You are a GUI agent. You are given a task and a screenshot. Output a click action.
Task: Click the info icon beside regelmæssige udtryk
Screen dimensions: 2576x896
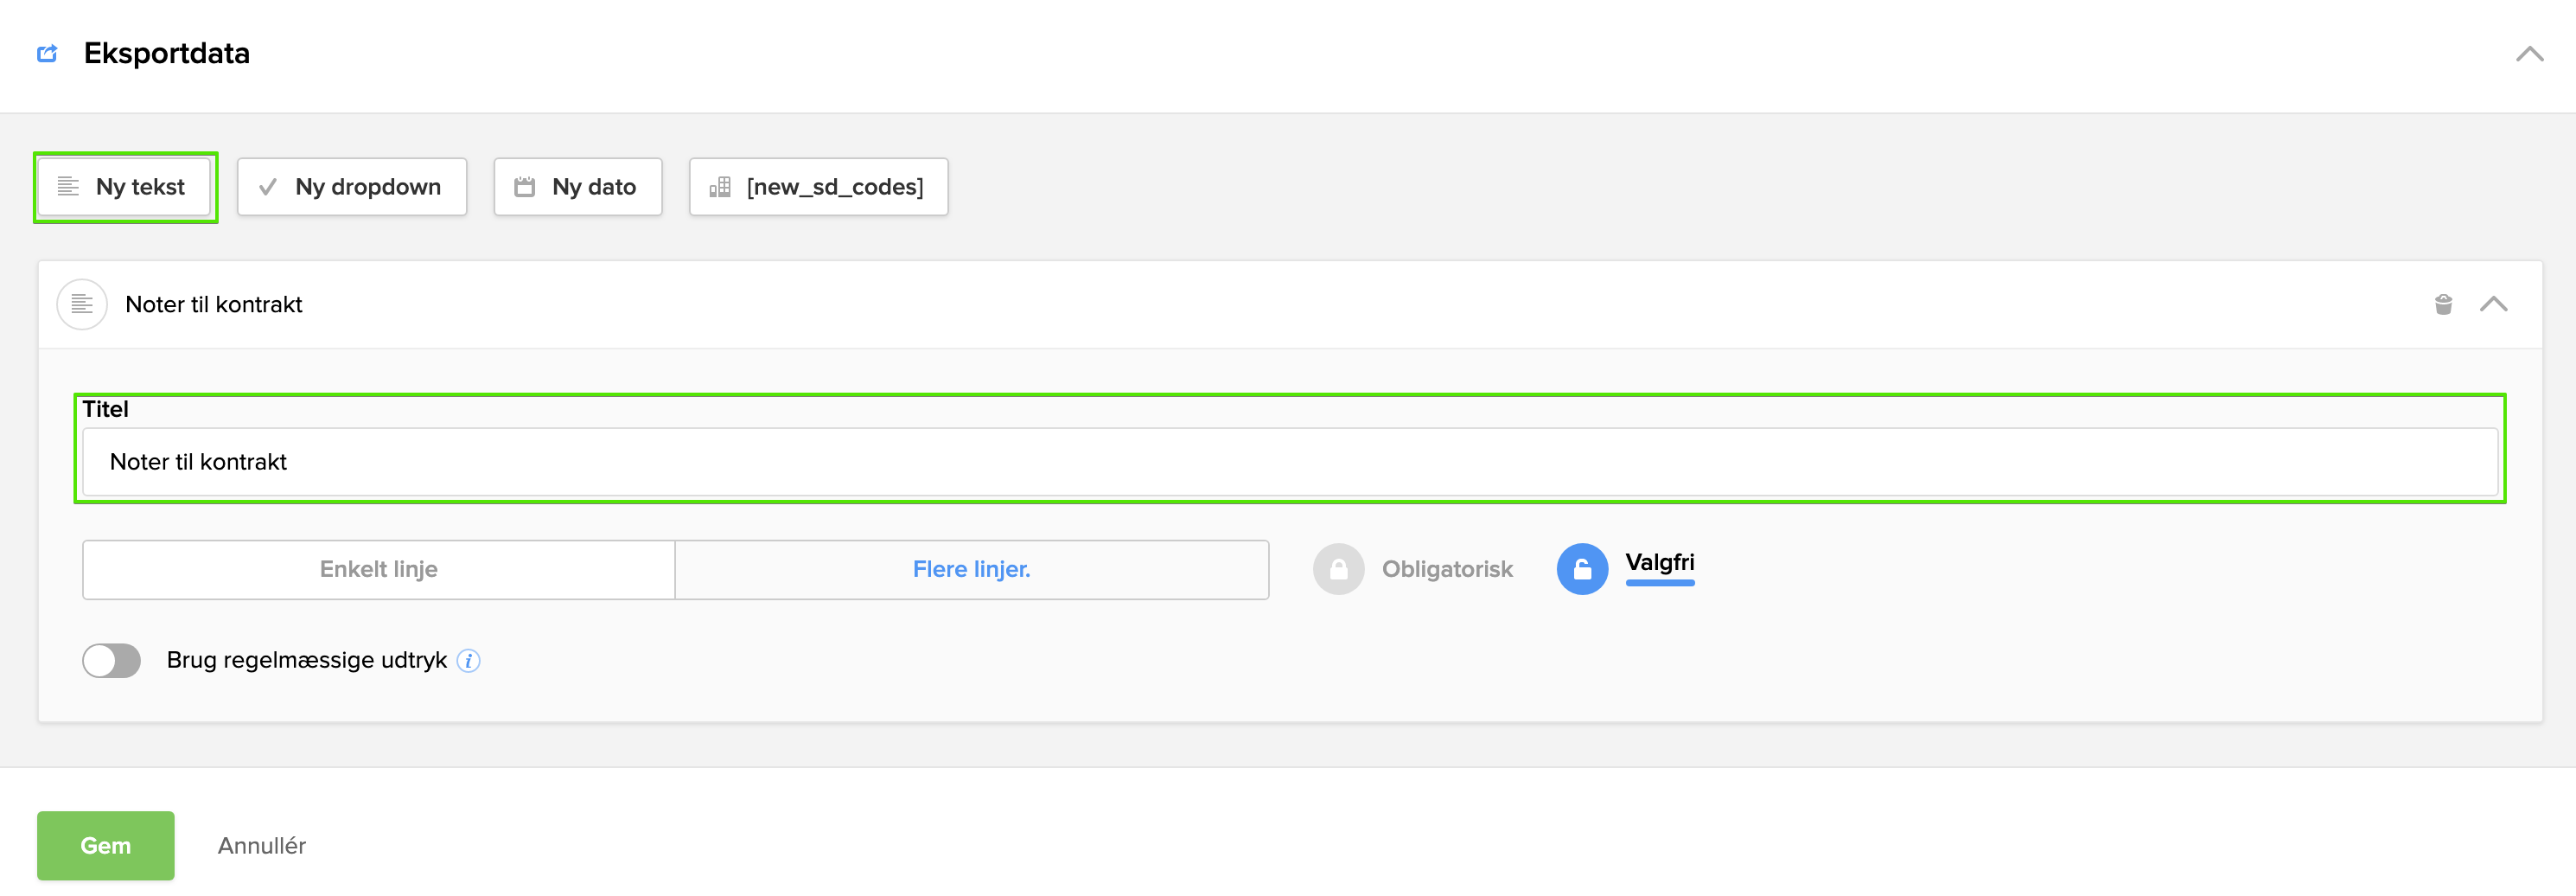[x=468, y=661]
